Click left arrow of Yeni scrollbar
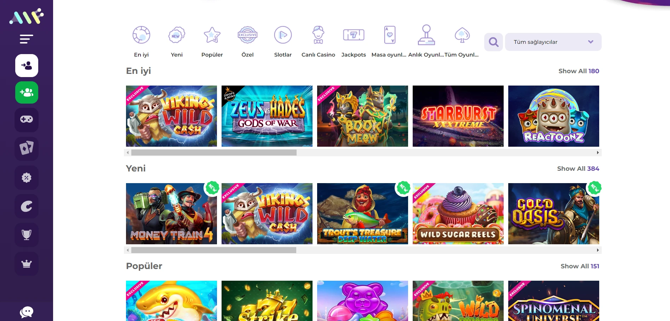The width and height of the screenshot is (670, 321). click(128, 250)
